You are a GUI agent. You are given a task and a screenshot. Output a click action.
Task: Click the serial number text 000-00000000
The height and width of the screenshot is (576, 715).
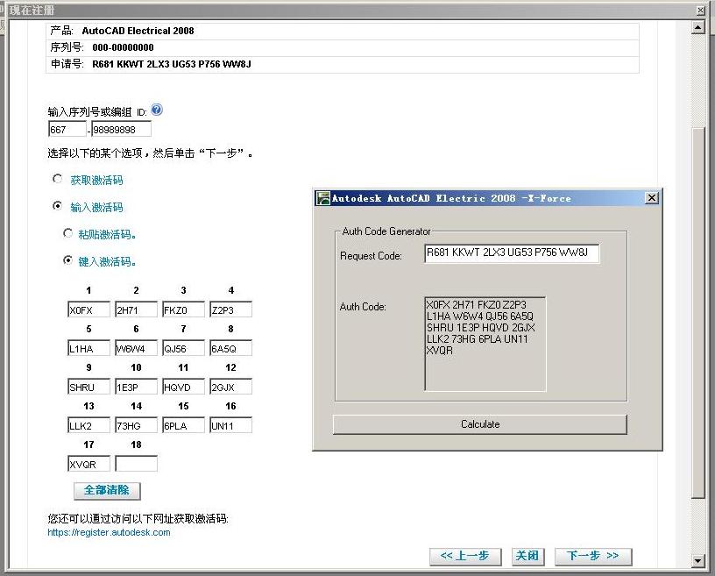(123, 47)
